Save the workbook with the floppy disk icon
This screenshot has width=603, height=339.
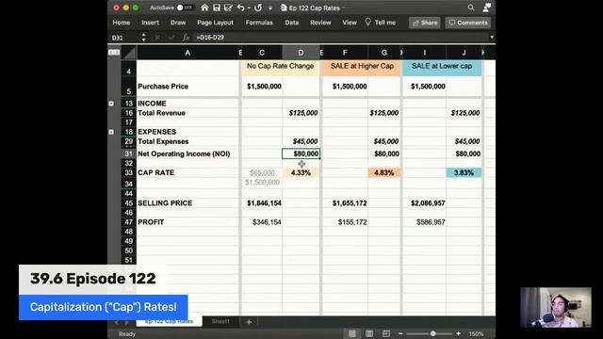217,8
